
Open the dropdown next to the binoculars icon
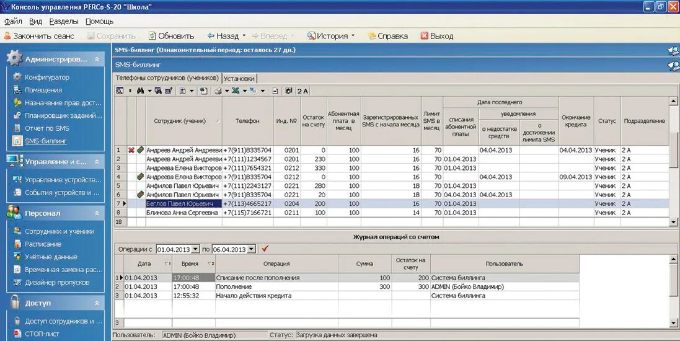click(x=149, y=91)
